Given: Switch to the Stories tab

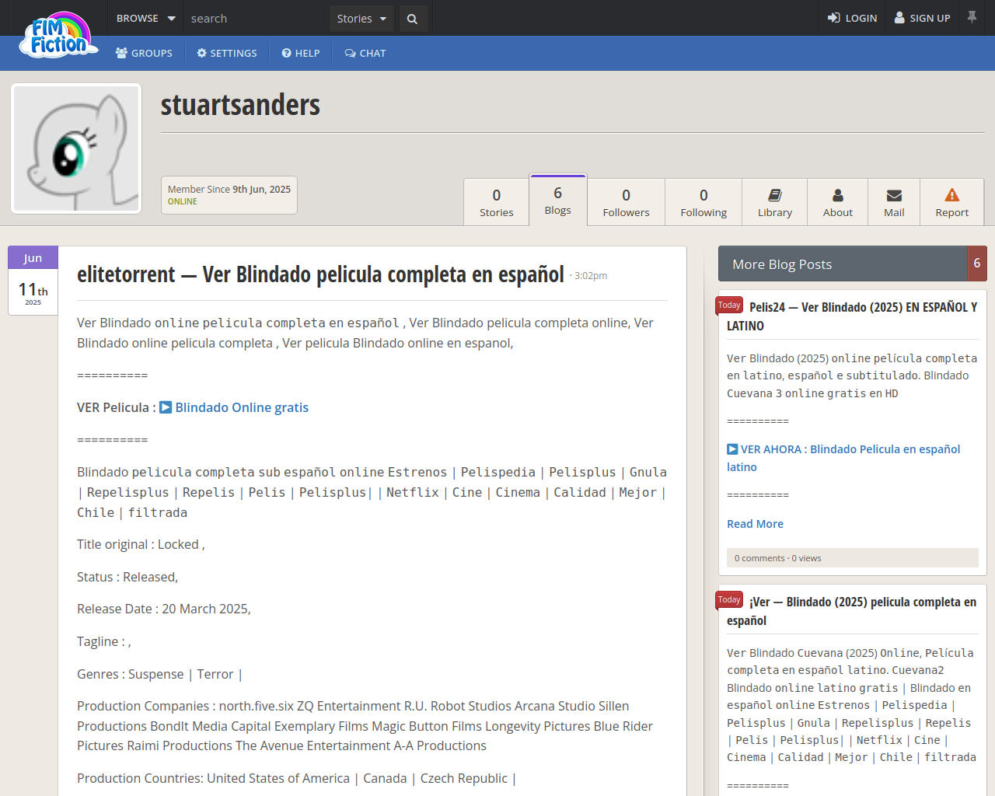Looking at the screenshot, I should point(497,202).
